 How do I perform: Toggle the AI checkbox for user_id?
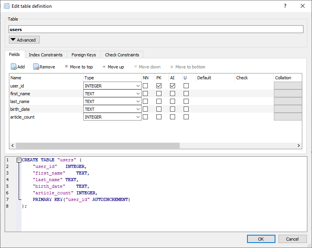172,86
